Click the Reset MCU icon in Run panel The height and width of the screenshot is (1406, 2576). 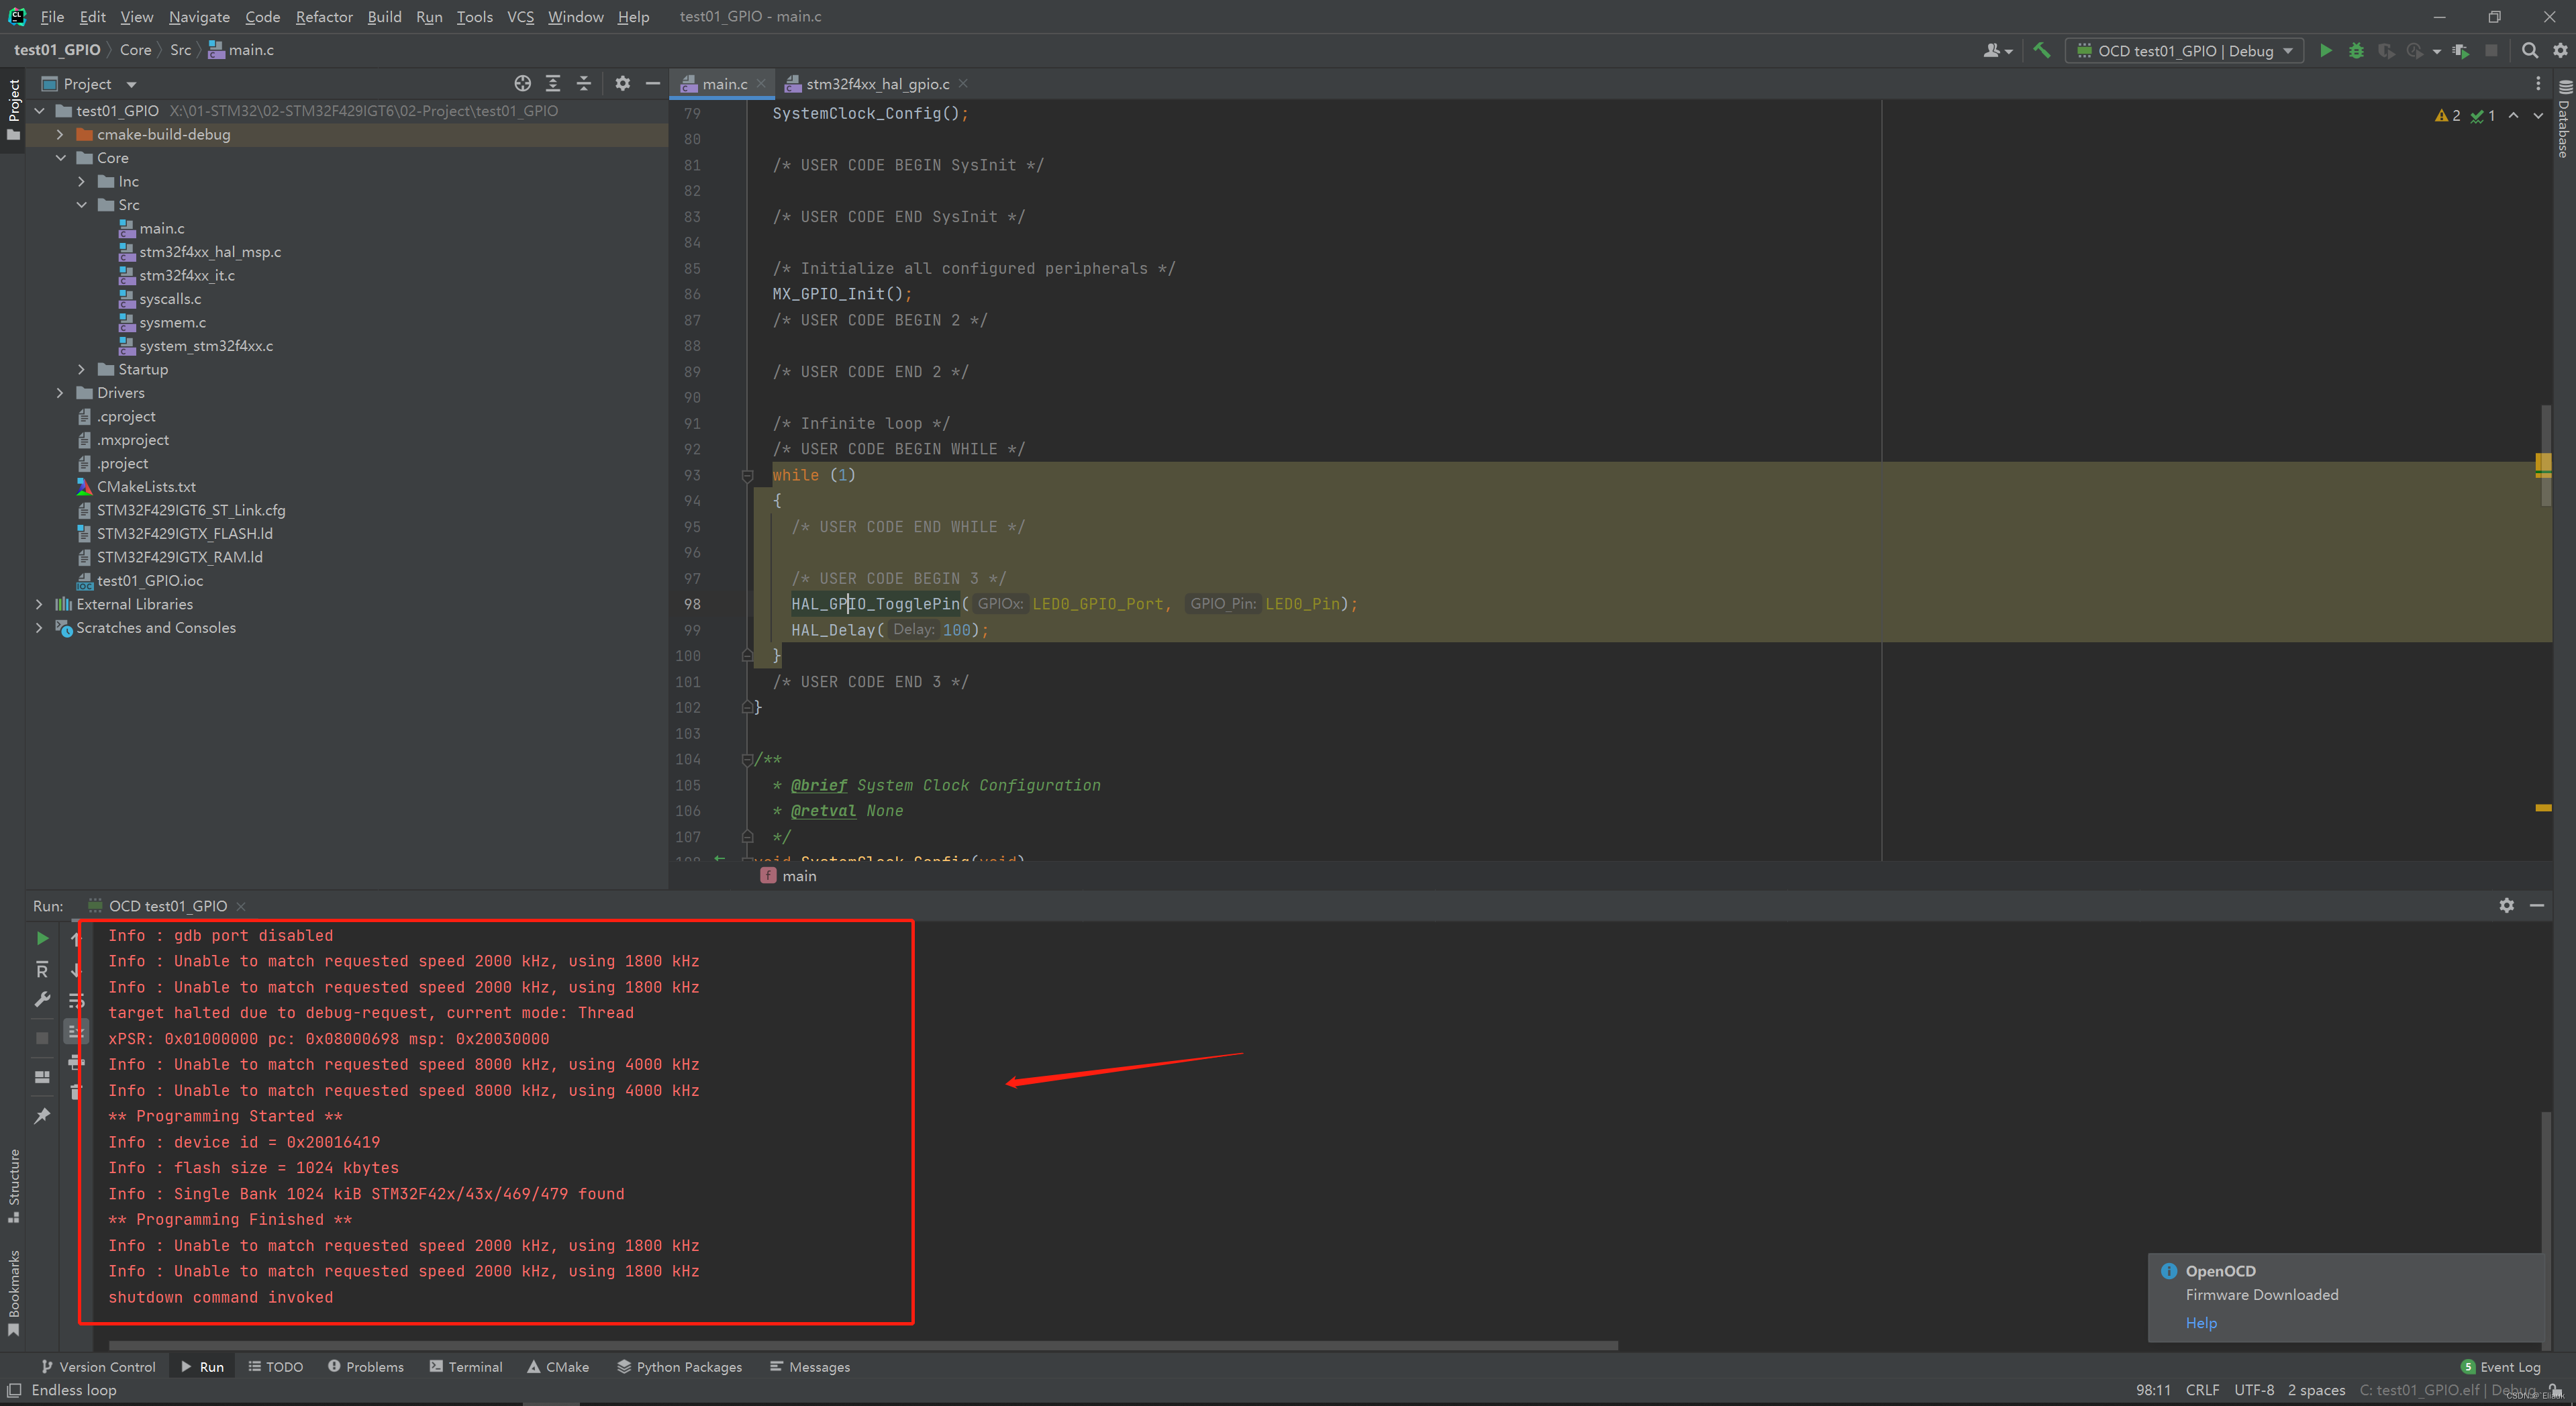tap(42, 969)
